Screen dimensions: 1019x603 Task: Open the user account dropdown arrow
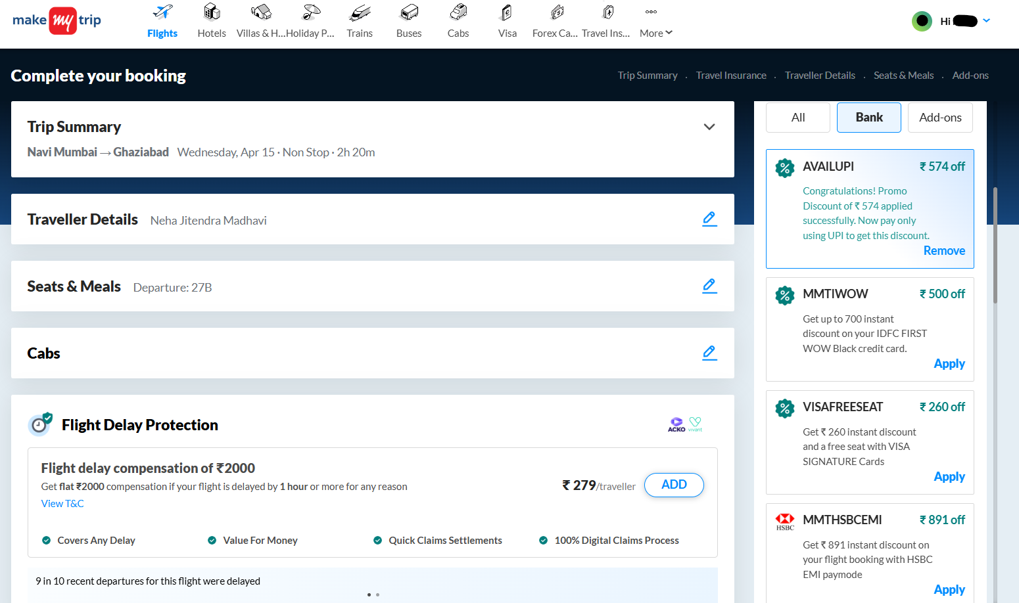point(986,21)
